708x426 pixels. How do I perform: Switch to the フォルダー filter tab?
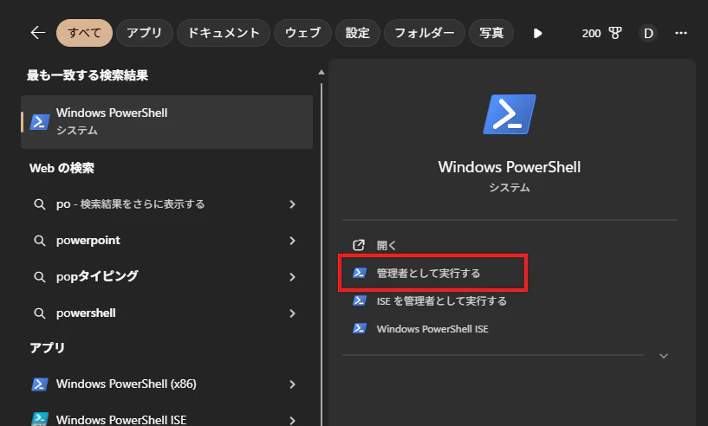point(425,33)
